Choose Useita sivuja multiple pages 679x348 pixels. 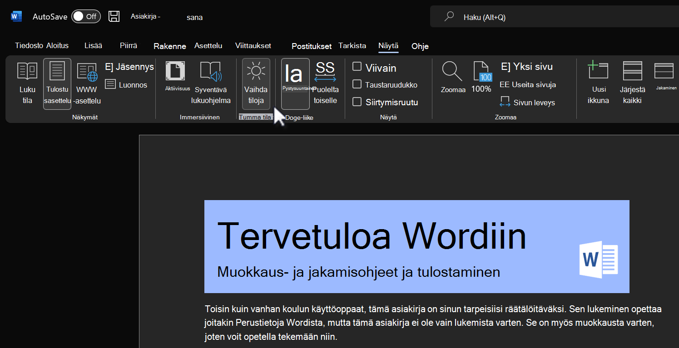[x=528, y=84]
